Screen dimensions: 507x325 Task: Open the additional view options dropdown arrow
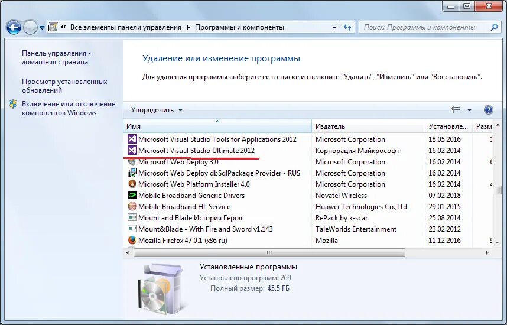tap(469, 110)
